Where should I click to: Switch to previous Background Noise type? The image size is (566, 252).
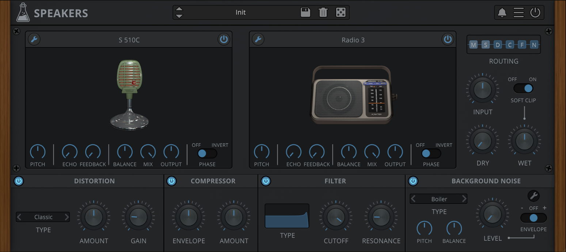414,199
